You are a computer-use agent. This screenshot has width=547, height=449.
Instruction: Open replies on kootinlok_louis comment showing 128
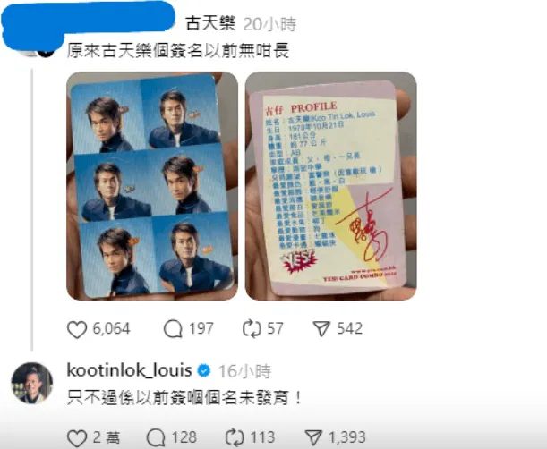[x=156, y=438]
